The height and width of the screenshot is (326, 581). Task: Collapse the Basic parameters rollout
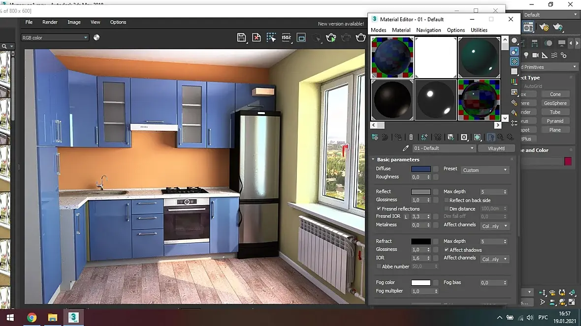398,160
